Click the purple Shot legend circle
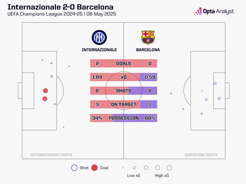Image resolution: width=246 pixels, height=184 pixels. pyautogui.click(x=73, y=168)
